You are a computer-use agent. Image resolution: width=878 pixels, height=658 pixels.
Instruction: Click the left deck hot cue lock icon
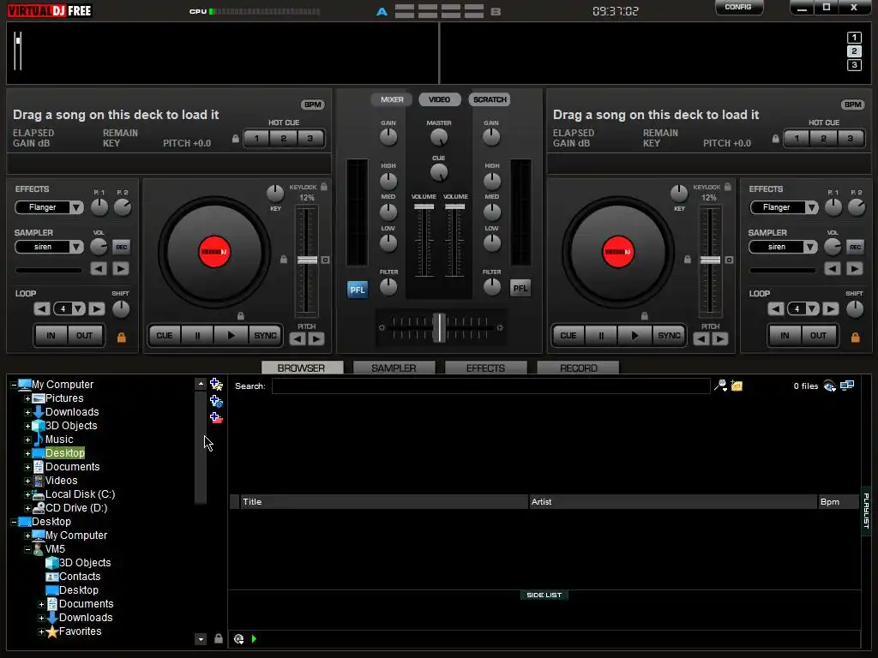tap(236, 138)
